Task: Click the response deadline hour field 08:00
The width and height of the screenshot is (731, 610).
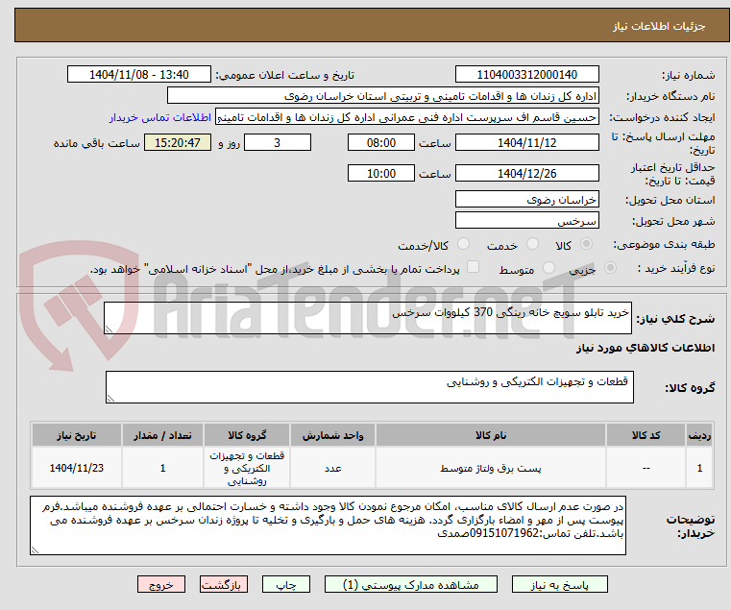Action: pyautogui.click(x=381, y=143)
